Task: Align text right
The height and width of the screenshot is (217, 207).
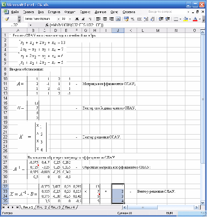Action: click(111, 19)
